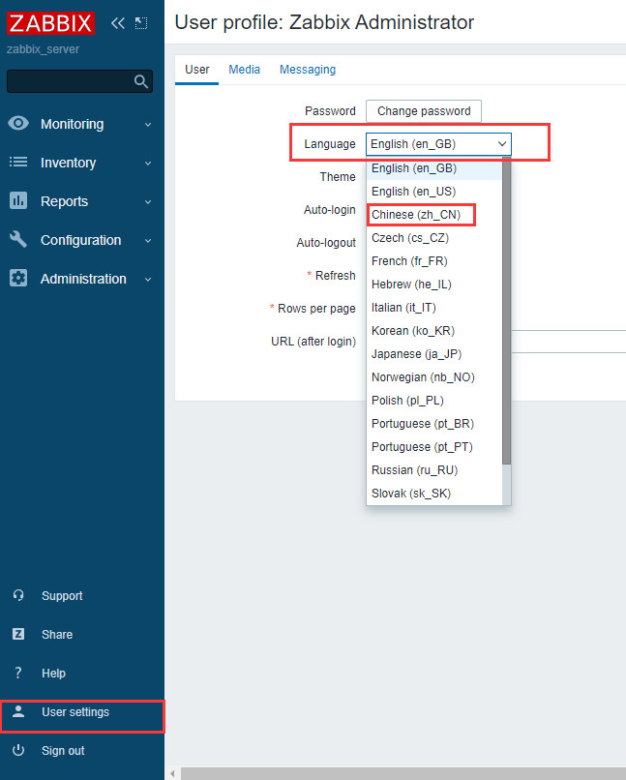Select English (en_US) from the language list
Screen dimensions: 626x780
pyautogui.click(x=434, y=192)
